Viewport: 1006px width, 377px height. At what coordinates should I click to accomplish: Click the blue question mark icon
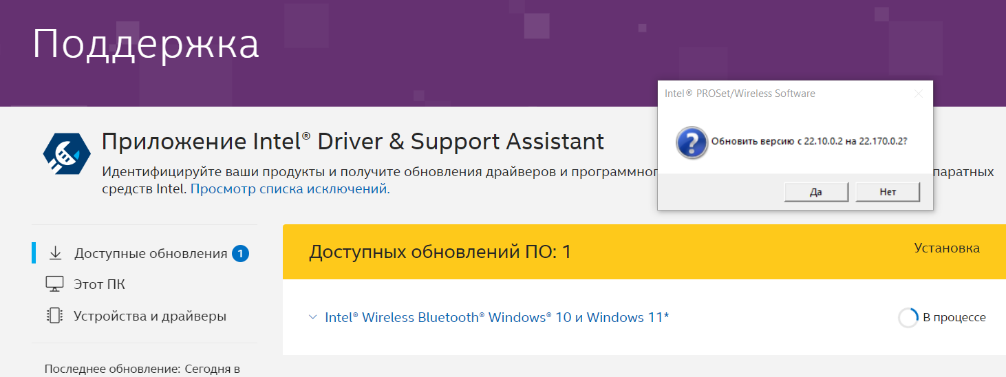(x=692, y=142)
